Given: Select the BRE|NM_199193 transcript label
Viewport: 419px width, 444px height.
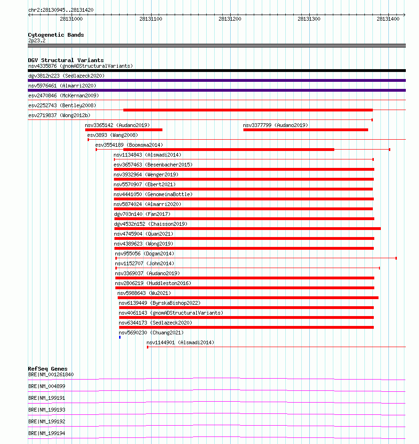Looking at the screenshot, I should click(x=47, y=410).
